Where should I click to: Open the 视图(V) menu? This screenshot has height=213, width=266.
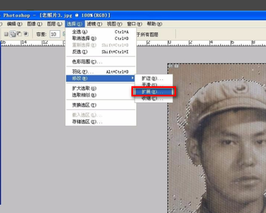(114, 24)
